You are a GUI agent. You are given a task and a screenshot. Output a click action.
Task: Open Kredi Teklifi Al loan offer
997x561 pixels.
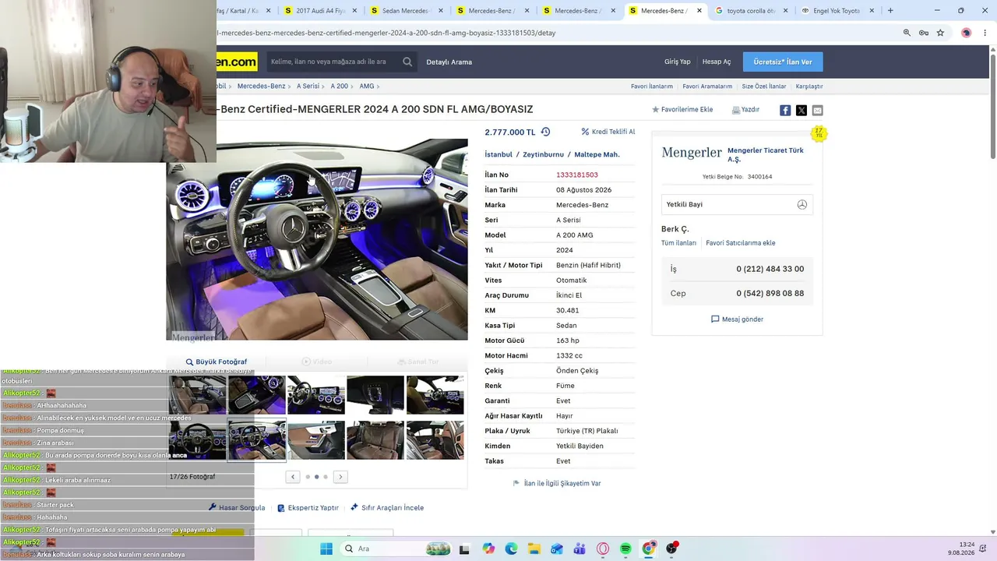pyautogui.click(x=608, y=132)
